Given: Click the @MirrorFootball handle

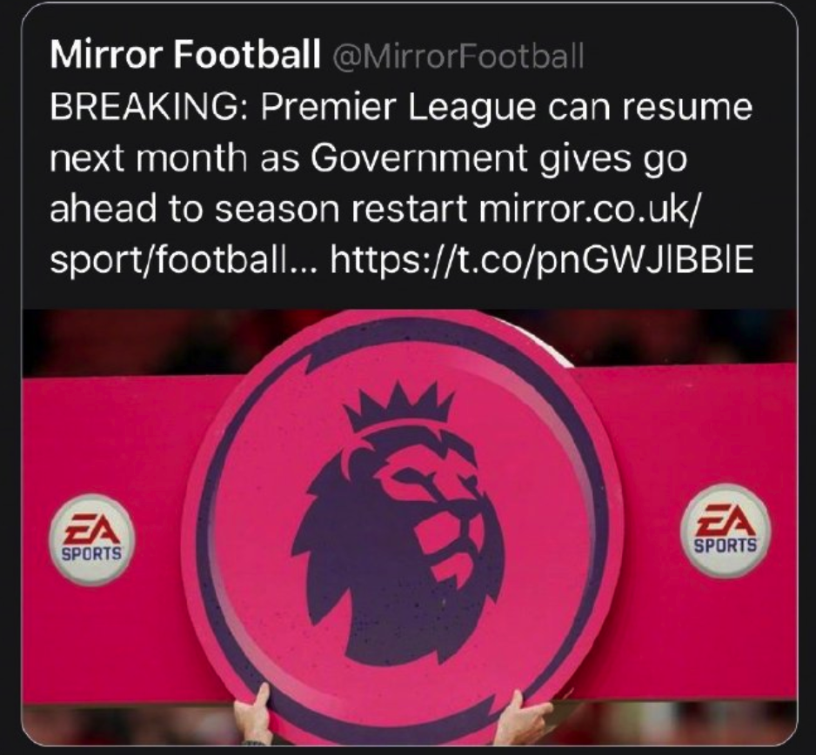Looking at the screenshot, I should coord(458,55).
